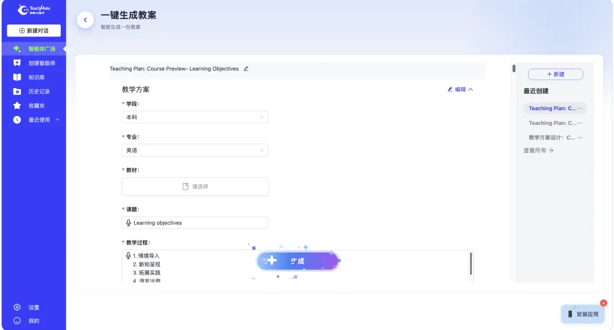Open more options for the highlighted Teaching Plan entry
The height and width of the screenshot is (330, 614).
580,108
